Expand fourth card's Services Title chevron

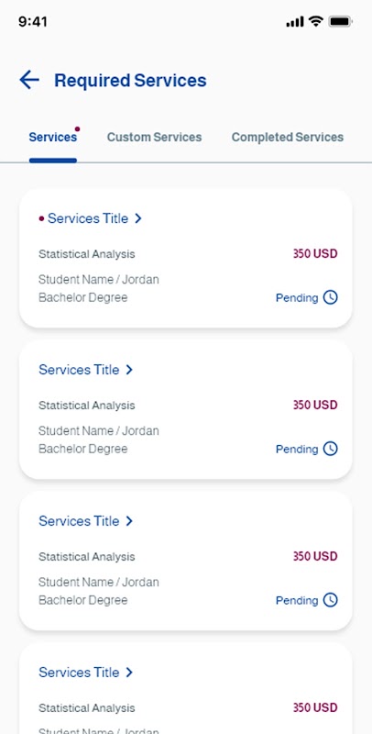pos(129,673)
